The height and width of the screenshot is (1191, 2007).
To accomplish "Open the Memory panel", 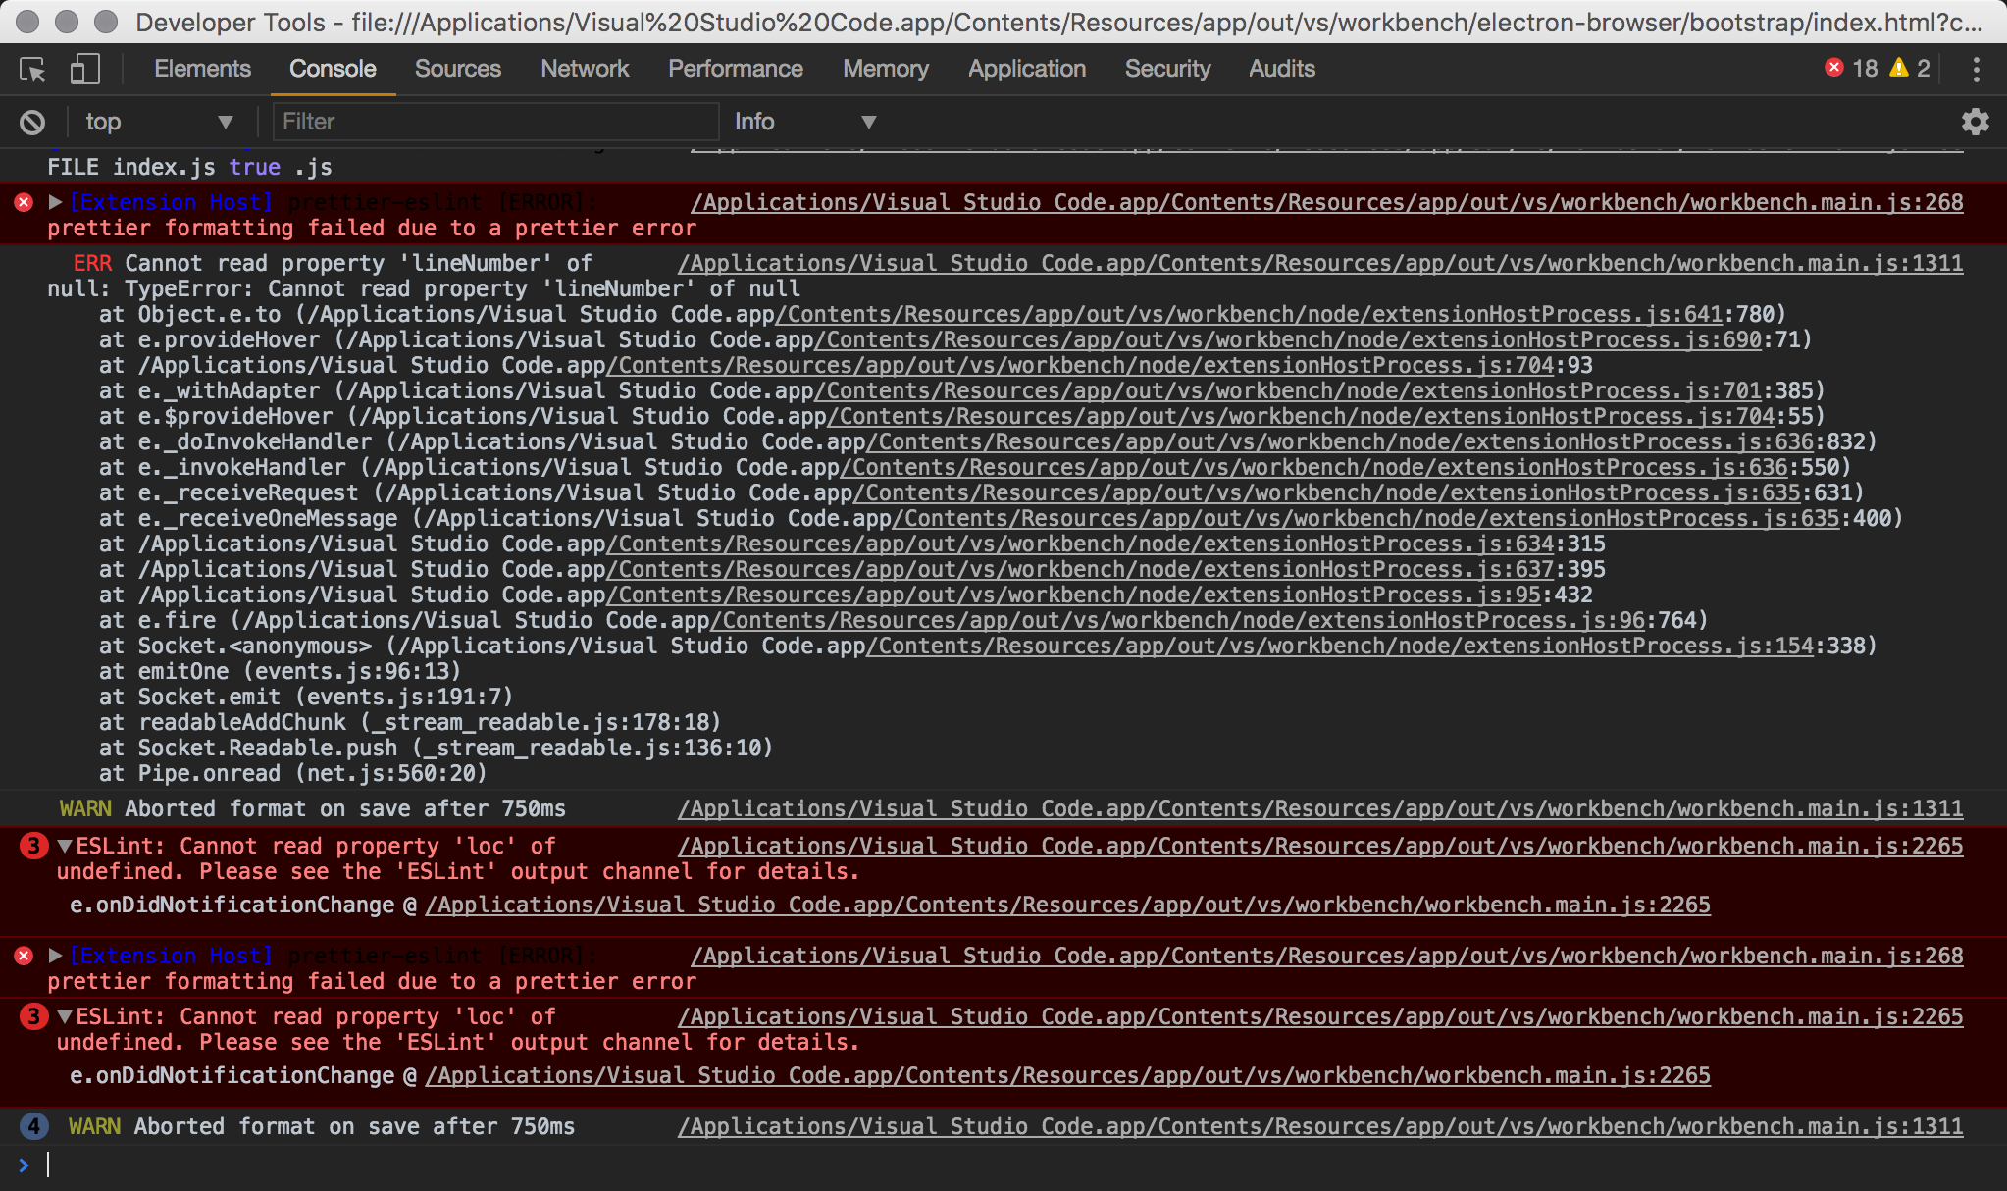I will tap(885, 69).
